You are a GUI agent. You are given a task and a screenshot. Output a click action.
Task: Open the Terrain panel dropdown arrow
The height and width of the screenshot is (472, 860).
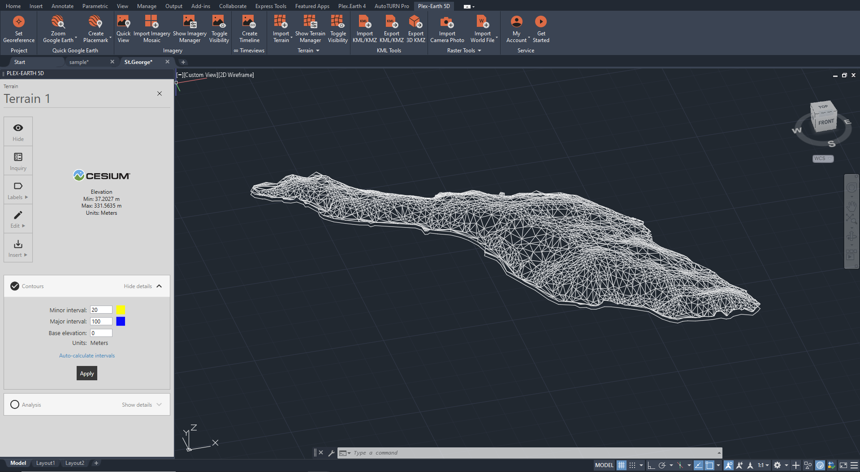(x=318, y=51)
